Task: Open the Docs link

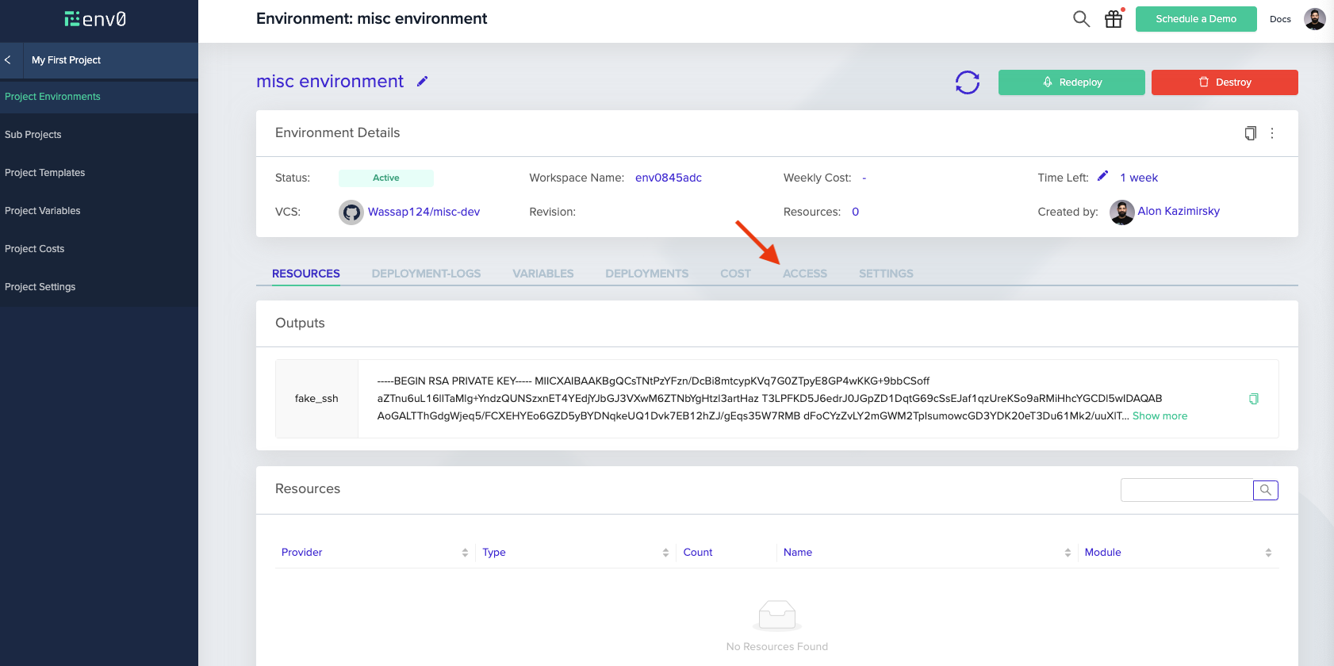Action: (1280, 19)
